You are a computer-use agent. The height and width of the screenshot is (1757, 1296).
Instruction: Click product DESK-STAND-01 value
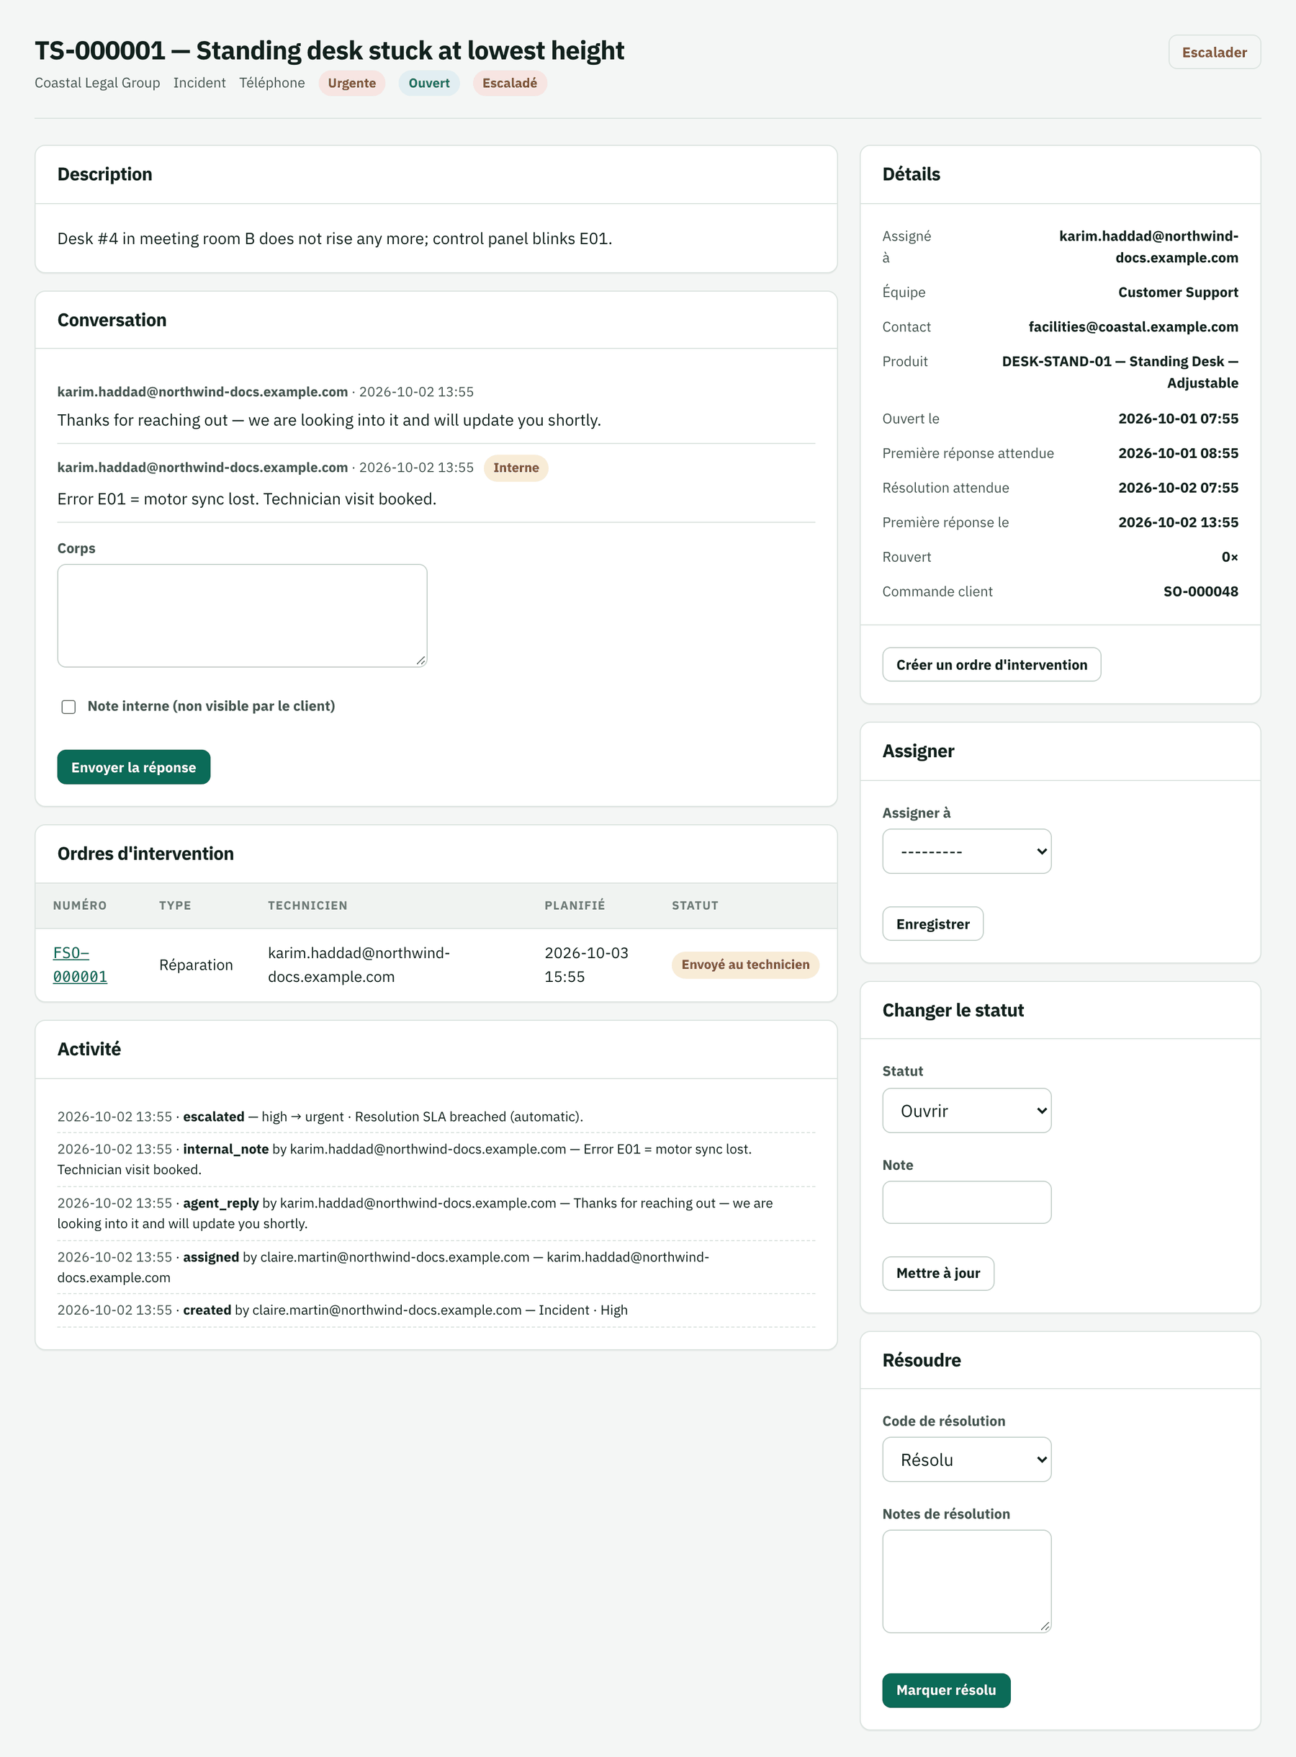click(x=1119, y=372)
